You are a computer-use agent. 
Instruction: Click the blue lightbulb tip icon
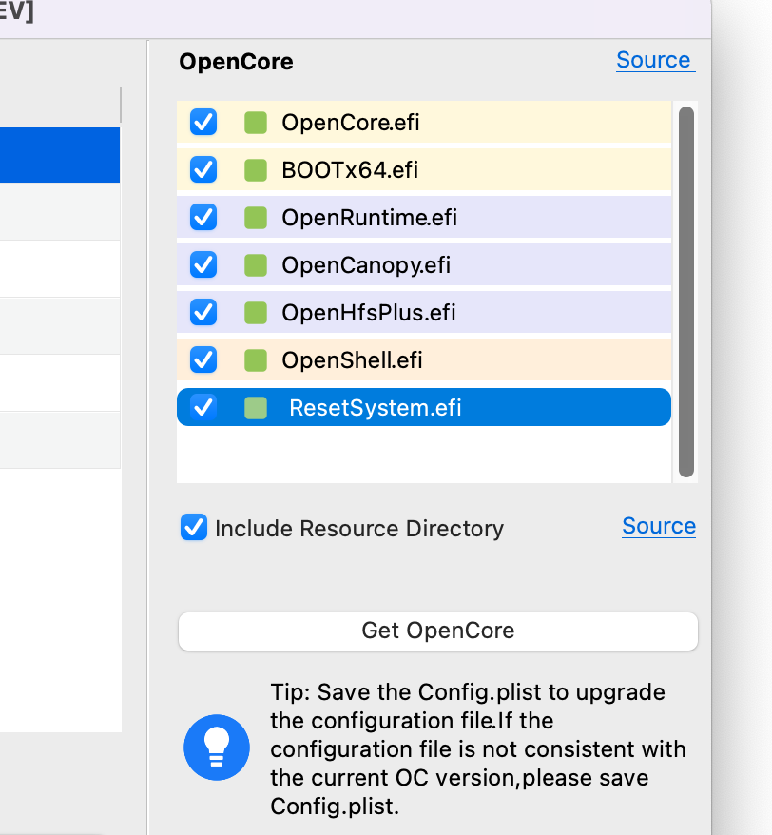pos(217,748)
